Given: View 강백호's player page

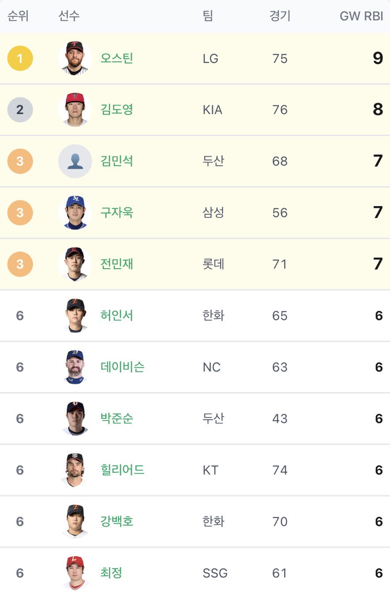Looking at the screenshot, I should pos(117,522).
